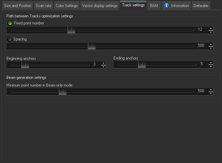
Task: Increase the Spacing value with up arrow
Action: [x=211, y=44]
